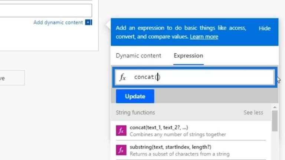Click inside the concat expression input field

point(195,77)
